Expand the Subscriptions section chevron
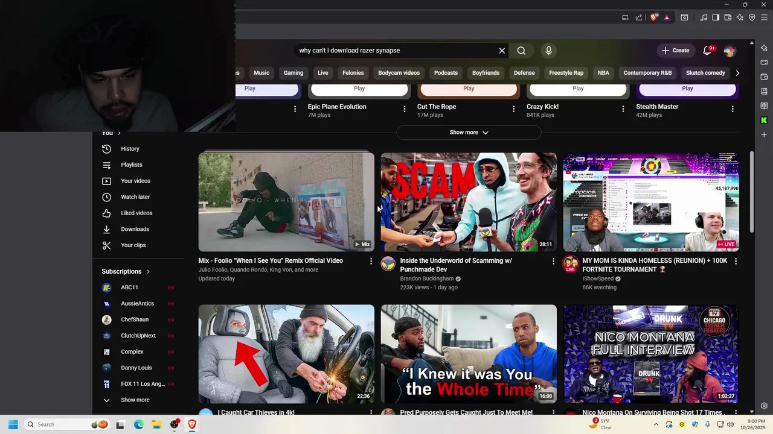The image size is (773, 434). click(x=148, y=272)
